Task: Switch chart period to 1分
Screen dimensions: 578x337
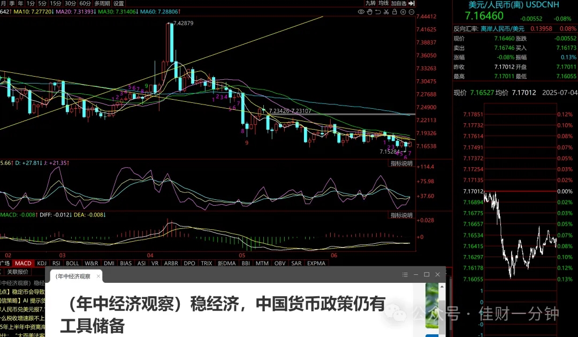Action: click(30, 3)
